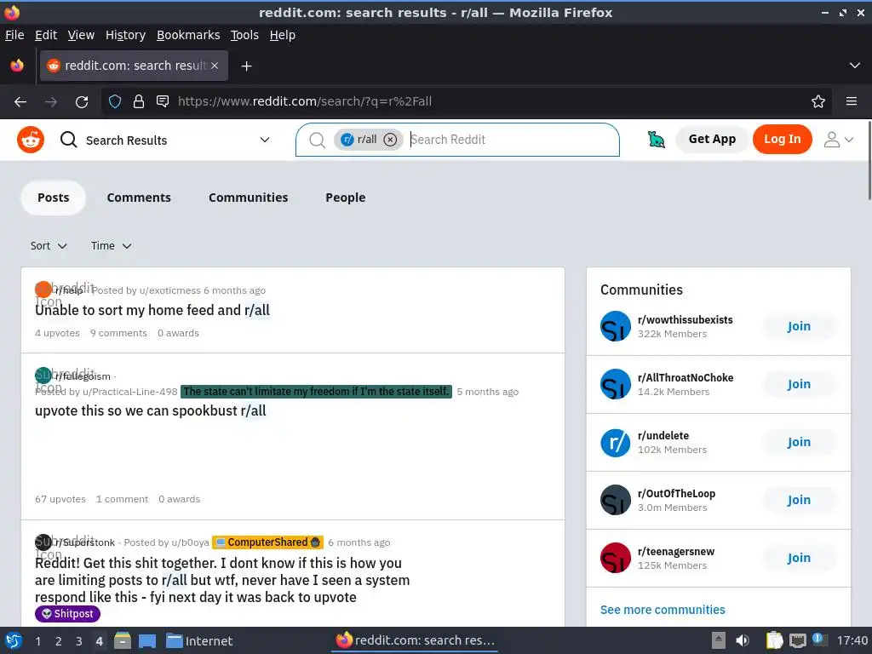Close the reddit.com search results tab
This screenshot has height=654, width=872.
pos(215,66)
